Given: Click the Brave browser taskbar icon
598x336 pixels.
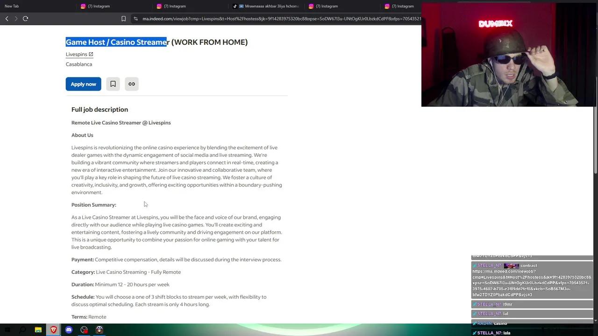Looking at the screenshot, I should 53,330.
